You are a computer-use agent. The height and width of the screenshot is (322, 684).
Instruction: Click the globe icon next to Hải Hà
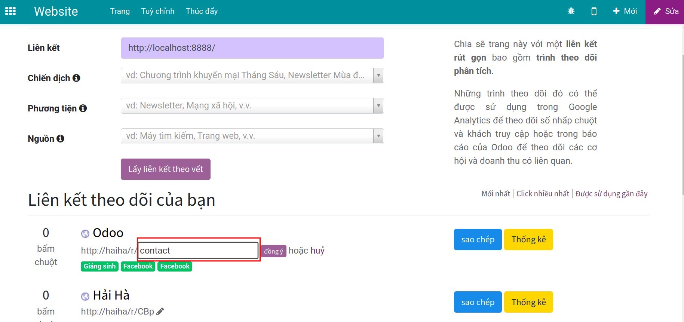(85, 296)
